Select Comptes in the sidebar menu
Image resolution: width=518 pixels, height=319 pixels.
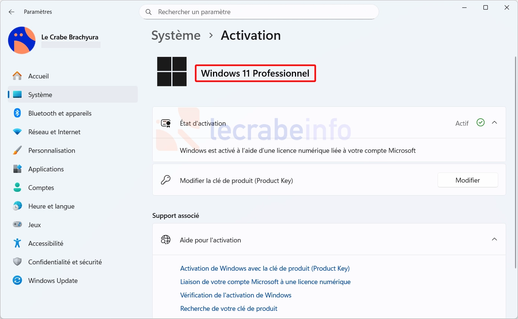click(41, 188)
